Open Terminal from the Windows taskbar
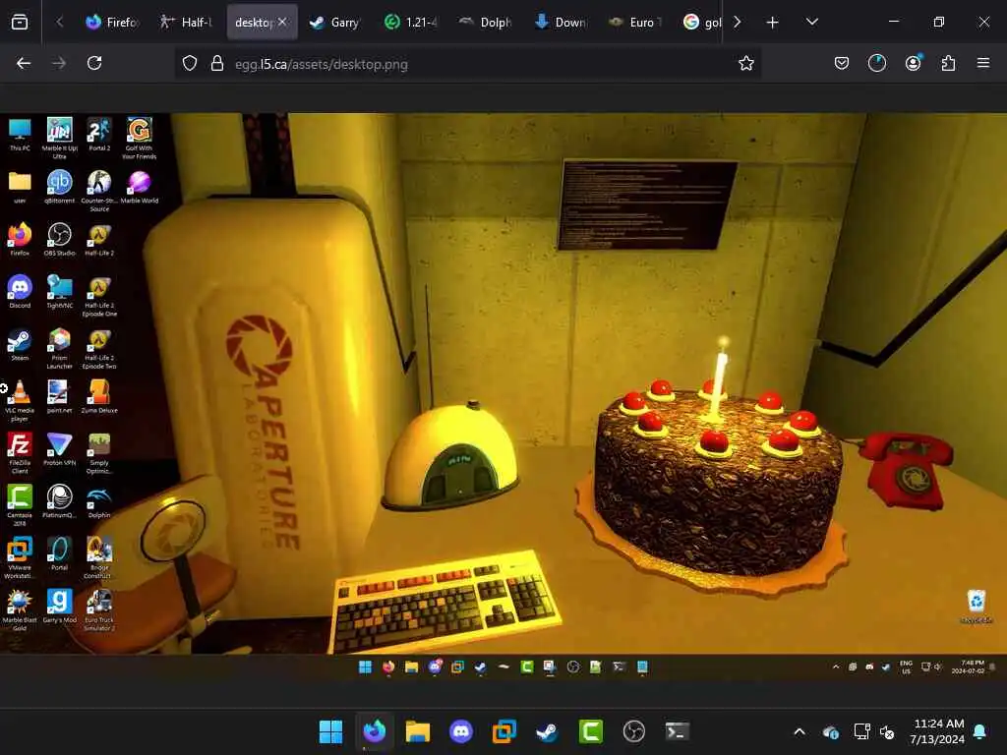Image resolution: width=1007 pixels, height=755 pixels. coord(677,731)
